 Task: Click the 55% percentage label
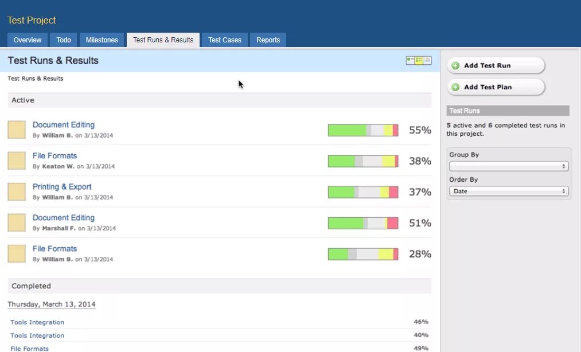420,130
